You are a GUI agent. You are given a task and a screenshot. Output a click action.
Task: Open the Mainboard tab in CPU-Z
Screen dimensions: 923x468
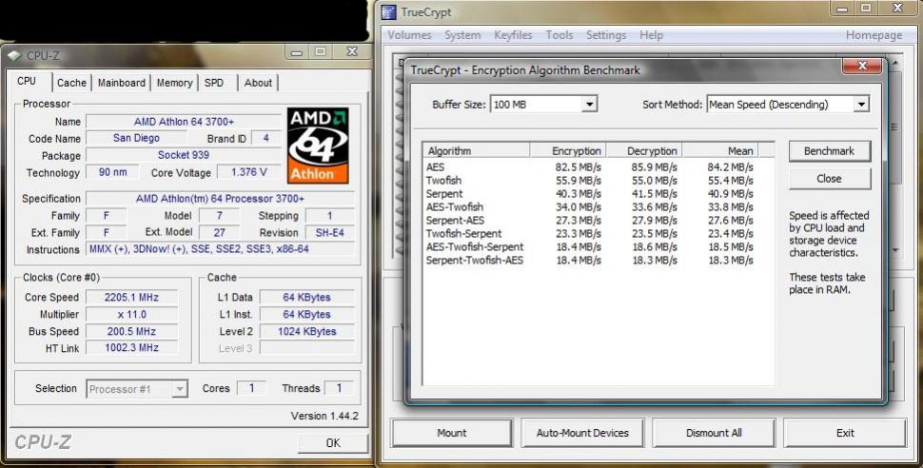point(121,83)
